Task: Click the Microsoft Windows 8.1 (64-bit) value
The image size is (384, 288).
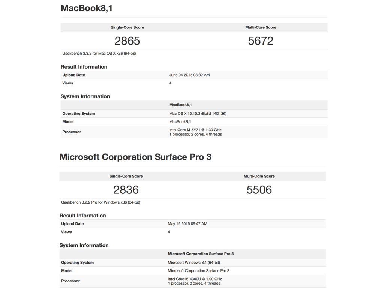Action: click(194, 262)
